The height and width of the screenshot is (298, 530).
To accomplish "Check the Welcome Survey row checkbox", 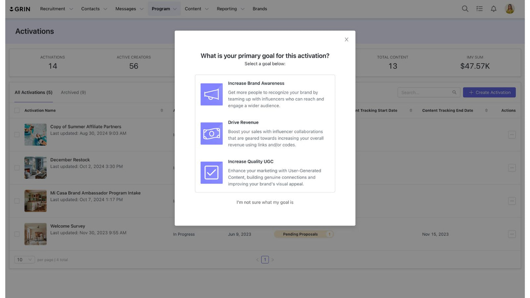I will coord(17,234).
